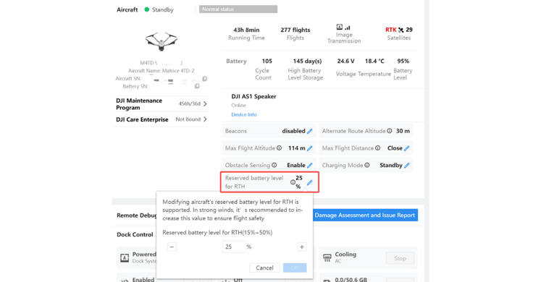Click the 277 flights count

coord(295,30)
